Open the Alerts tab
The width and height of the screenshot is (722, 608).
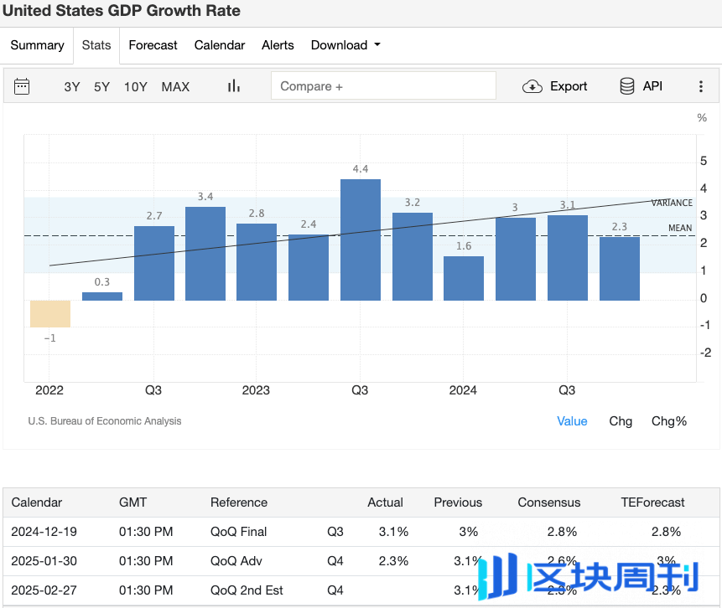(278, 45)
